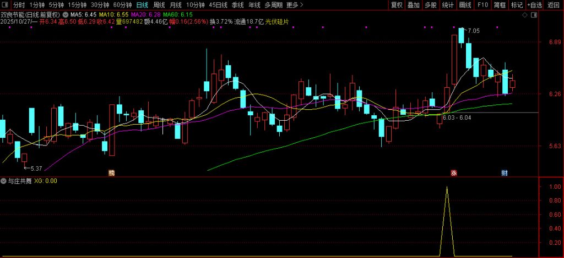Viewport: 564px width, 258px height.
Task: Click the 换3.72% turnover value
Action: tap(221, 22)
